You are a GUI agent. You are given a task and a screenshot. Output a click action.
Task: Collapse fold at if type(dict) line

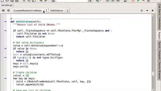click(x=6, y=57)
